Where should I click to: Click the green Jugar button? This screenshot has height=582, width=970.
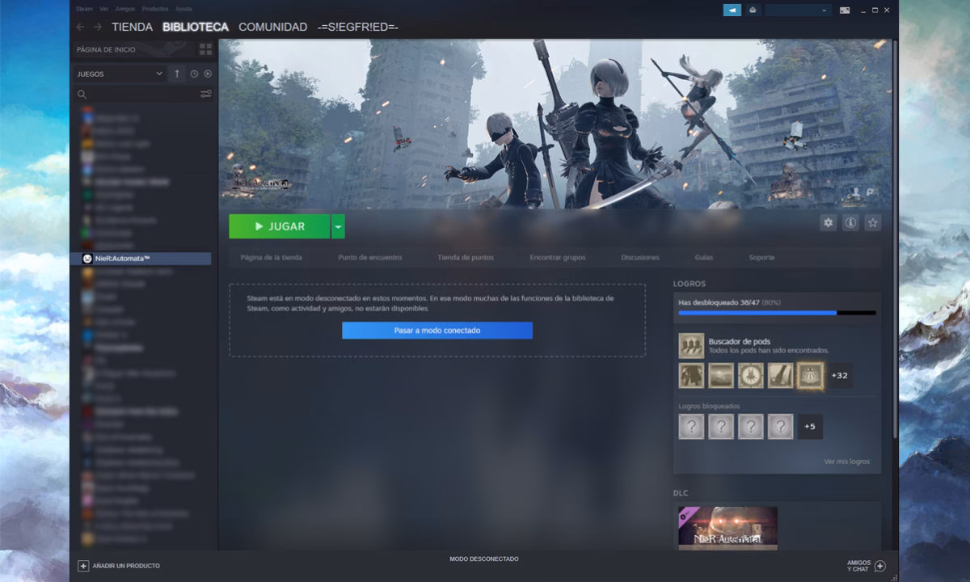[280, 226]
